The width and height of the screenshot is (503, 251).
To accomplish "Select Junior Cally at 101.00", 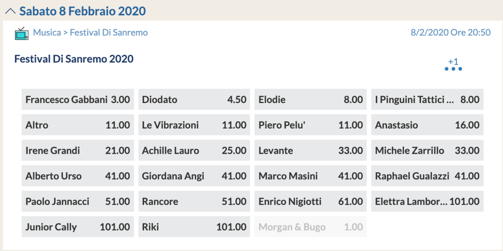I will [78, 227].
